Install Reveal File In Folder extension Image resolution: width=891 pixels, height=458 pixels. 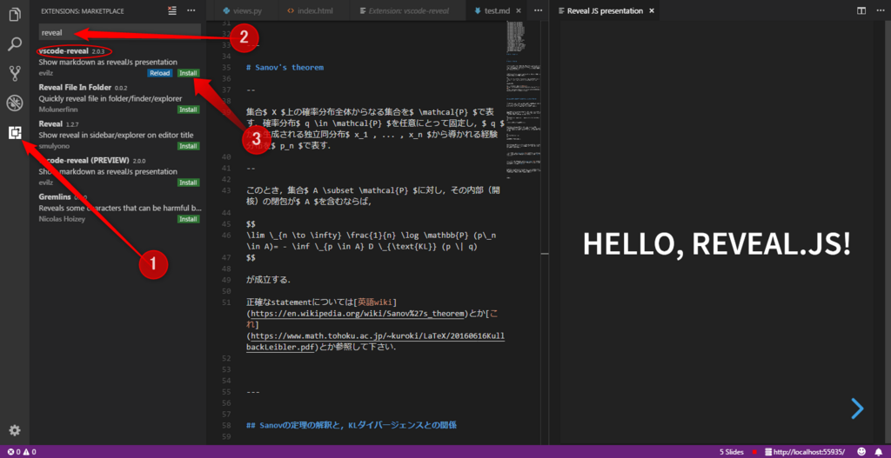pyautogui.click(x=188, y=110)
